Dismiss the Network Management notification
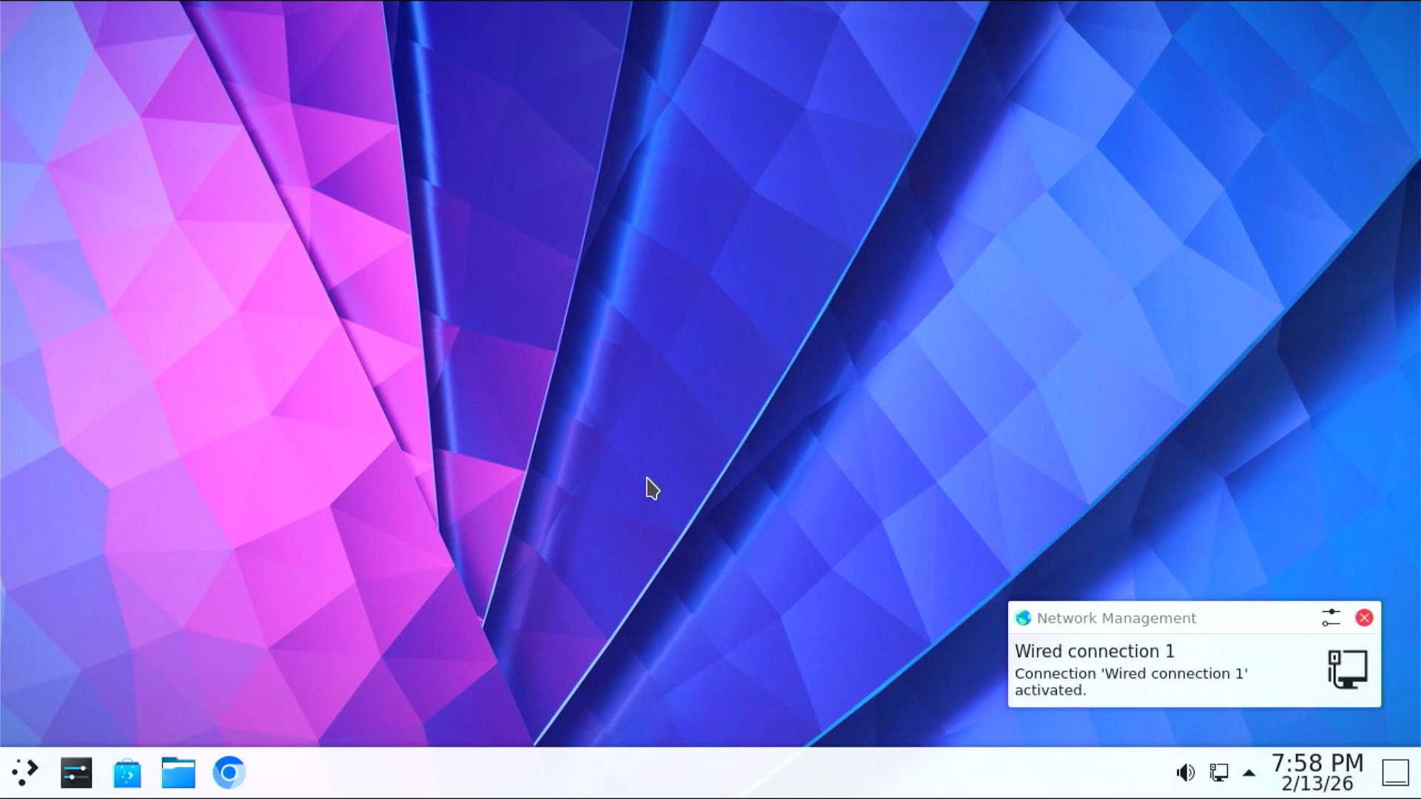1421x799 pixels. tap(1364, 618)
